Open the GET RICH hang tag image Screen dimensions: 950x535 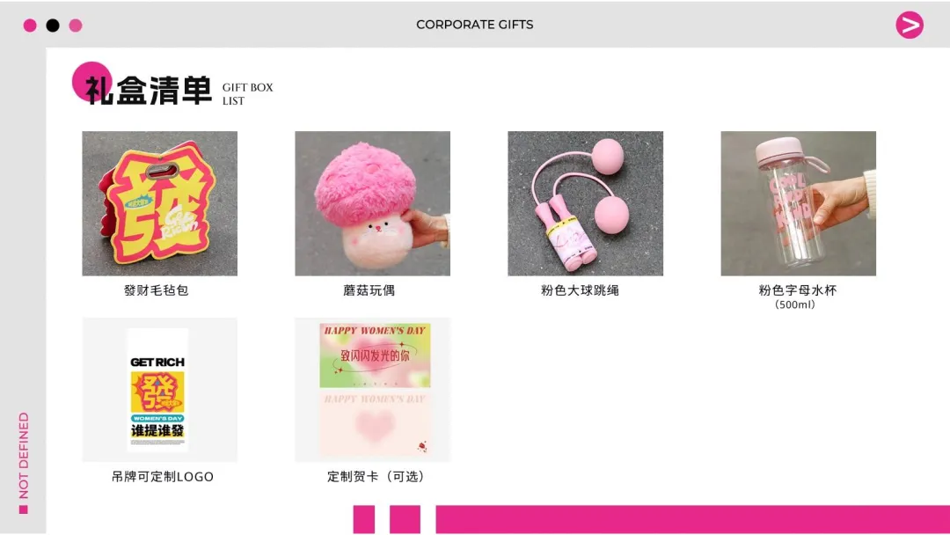160,390
